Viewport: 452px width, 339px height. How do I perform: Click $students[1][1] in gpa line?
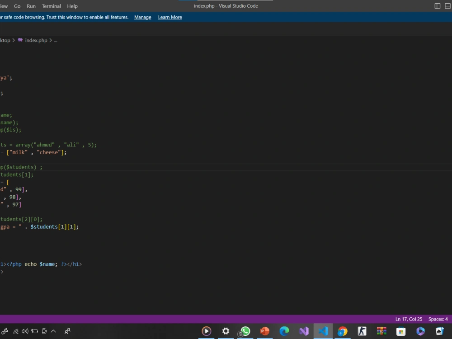(53, 227)
